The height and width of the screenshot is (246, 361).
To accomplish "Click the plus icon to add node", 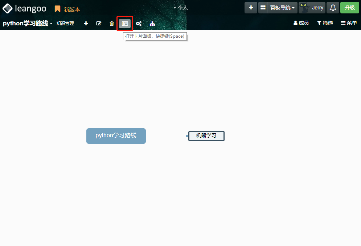I will coord(86,24).
